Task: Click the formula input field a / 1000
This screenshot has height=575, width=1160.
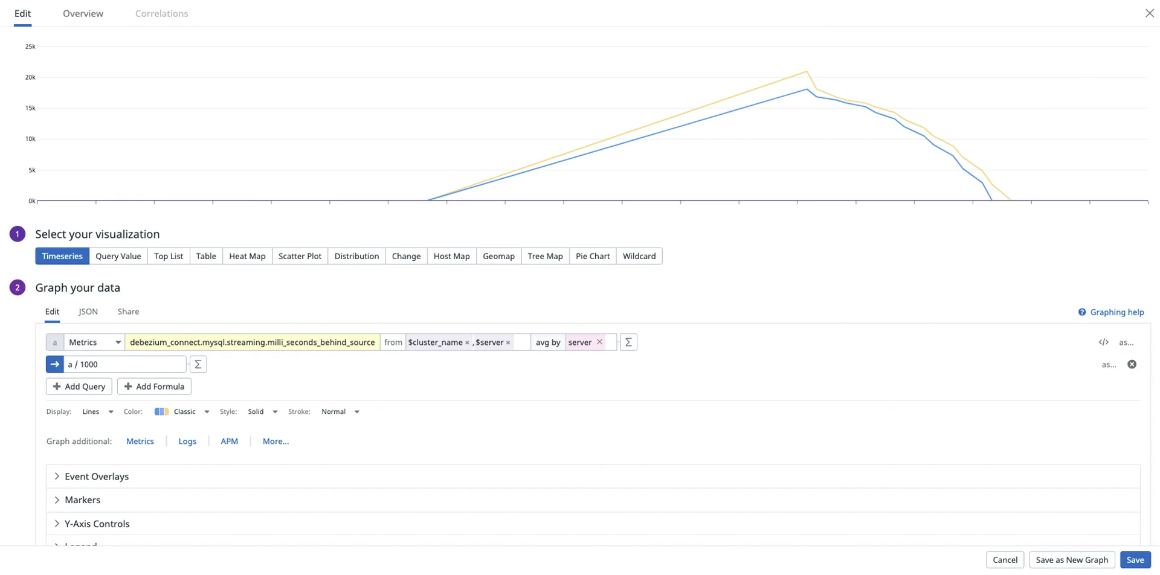Action: pyautogui.click(x=124, y=364)
